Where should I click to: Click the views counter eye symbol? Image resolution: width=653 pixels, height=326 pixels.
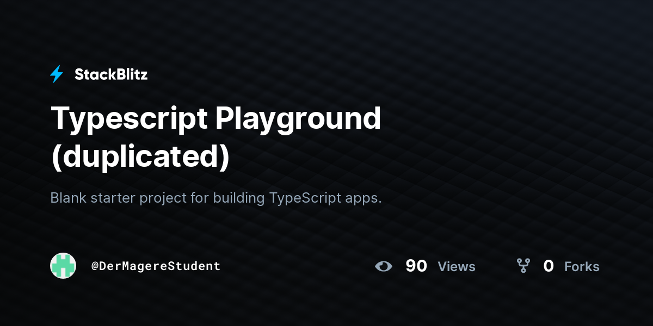[384, 266]
